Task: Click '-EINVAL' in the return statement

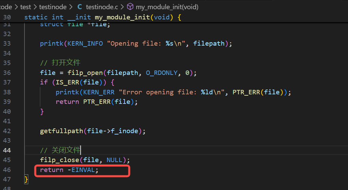Action: (81, 170)
